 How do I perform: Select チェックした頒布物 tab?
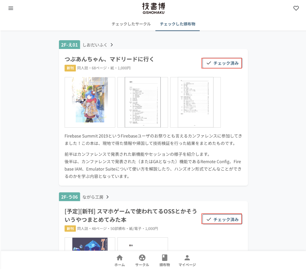click(x=178, y=24)
